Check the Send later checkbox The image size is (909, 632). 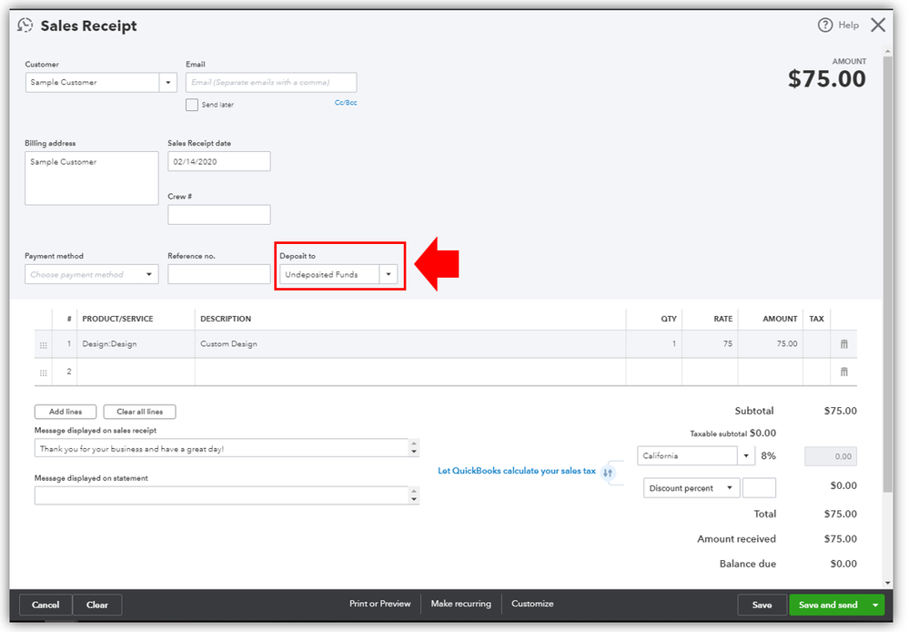point(192,105)
